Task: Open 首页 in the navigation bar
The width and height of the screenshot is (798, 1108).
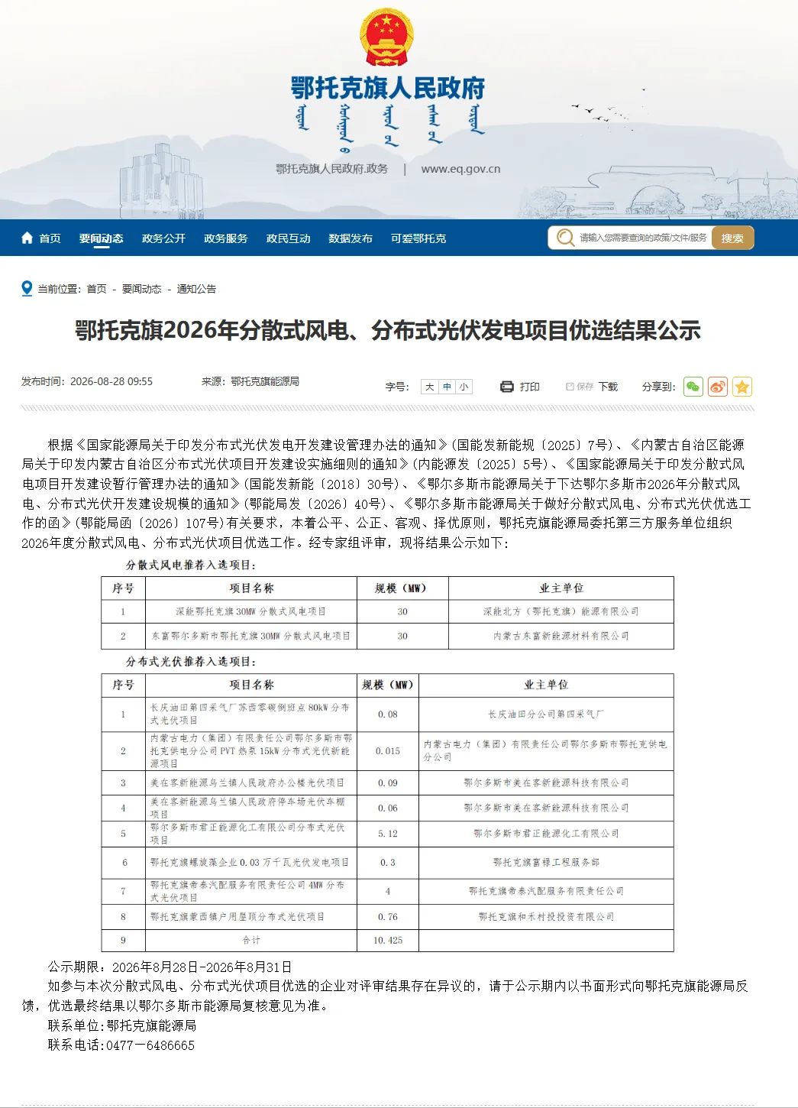Action: pyautogui.click(x=50, y=238)
